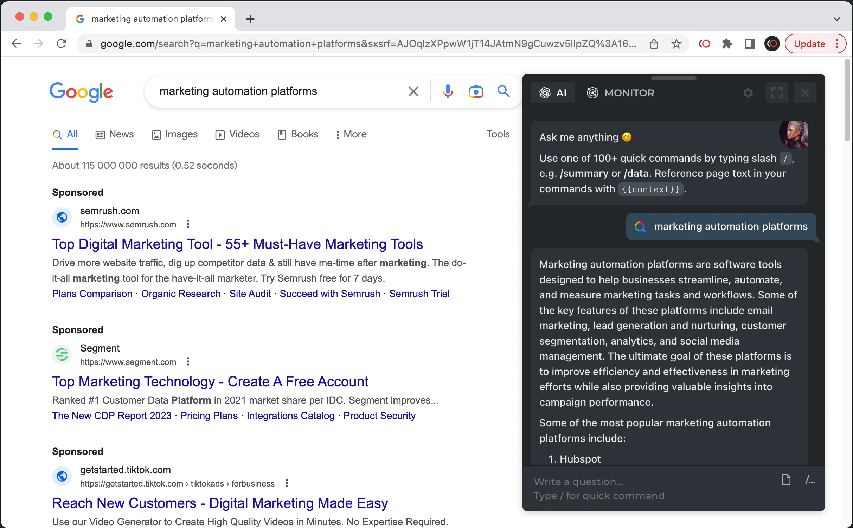This screenshot has width=853, height=528.
Task: Click the Write a question input field
Action: (650, 488)
